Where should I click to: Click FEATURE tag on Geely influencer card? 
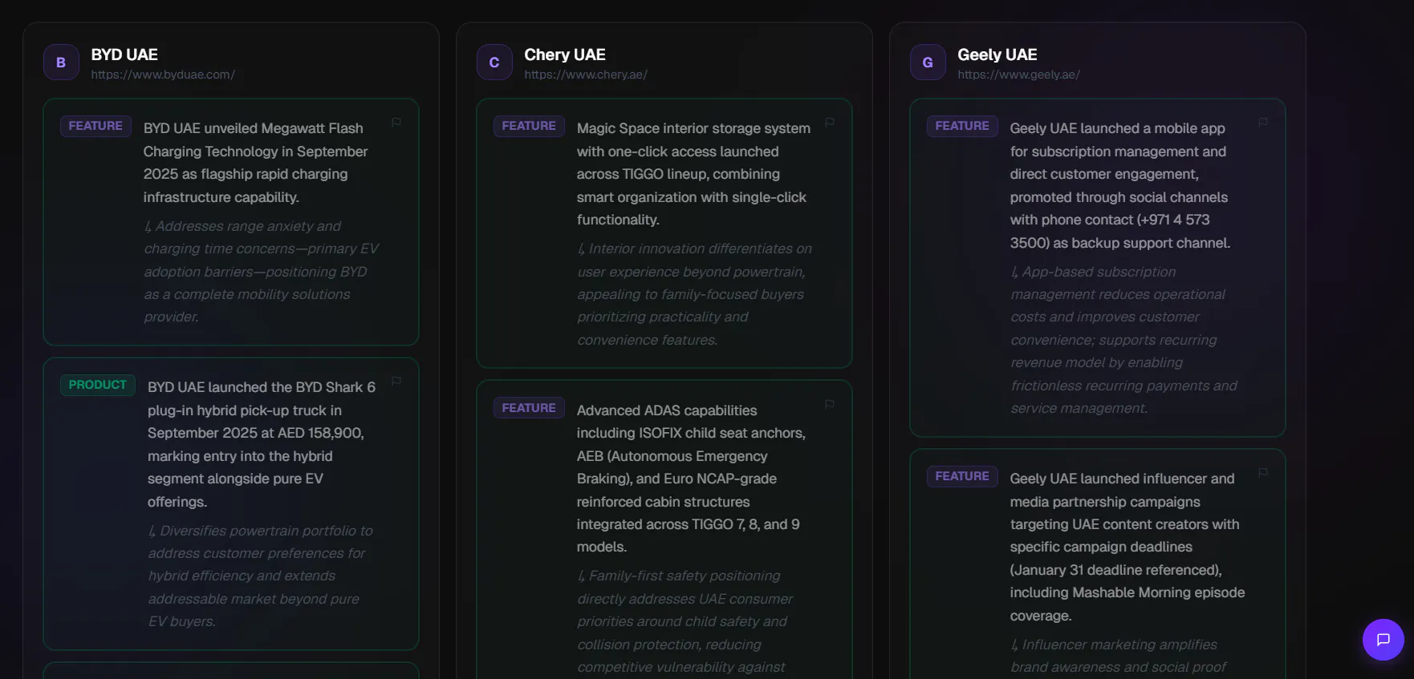[x=962, y=476]
